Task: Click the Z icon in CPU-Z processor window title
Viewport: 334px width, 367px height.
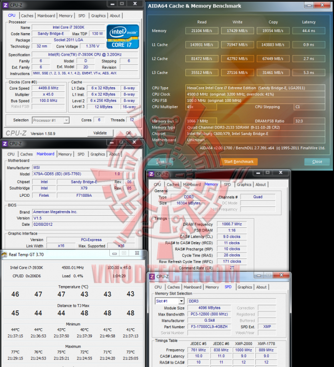Action: [x=5, y=5]
